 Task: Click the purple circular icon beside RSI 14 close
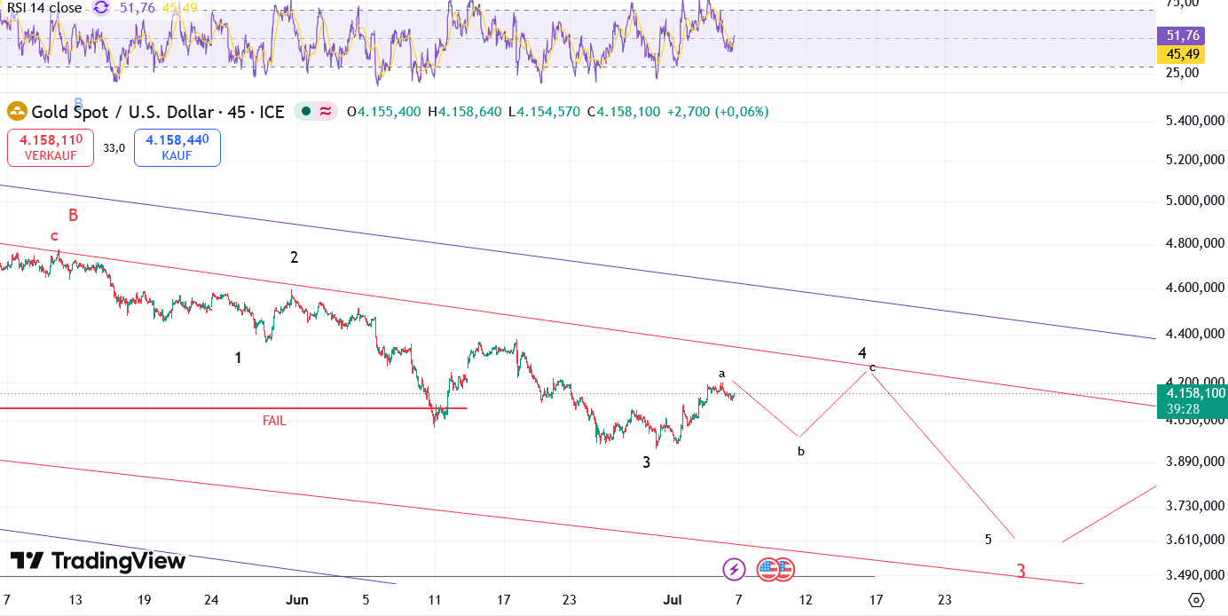click(101, 8)
